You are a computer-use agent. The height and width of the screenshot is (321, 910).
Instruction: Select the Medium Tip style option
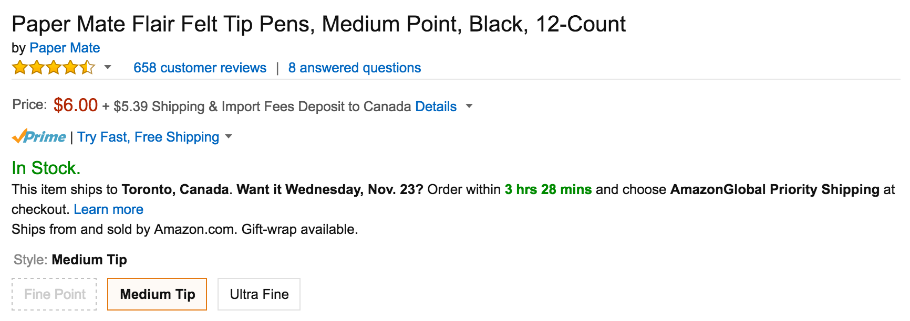coord(157,294)
